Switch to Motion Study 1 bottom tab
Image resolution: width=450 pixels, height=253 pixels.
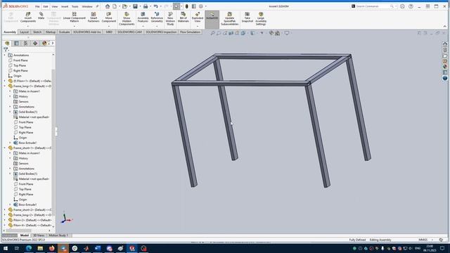tap(58, 235)
